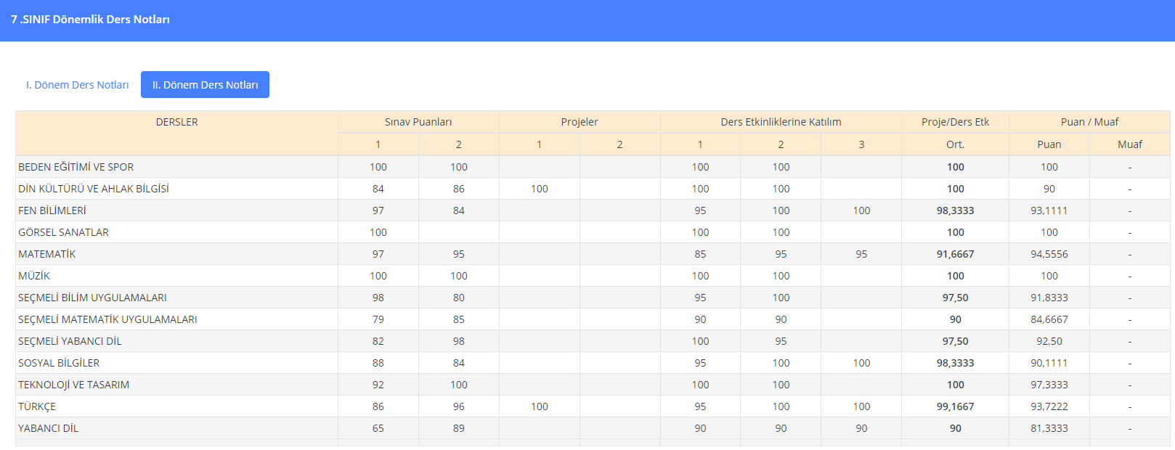Select GÖRSEL SANATLAR course name
Image resolution: width=1175 pixels, height=450 pixels.
pyautogui.click(x=64, y=232)
